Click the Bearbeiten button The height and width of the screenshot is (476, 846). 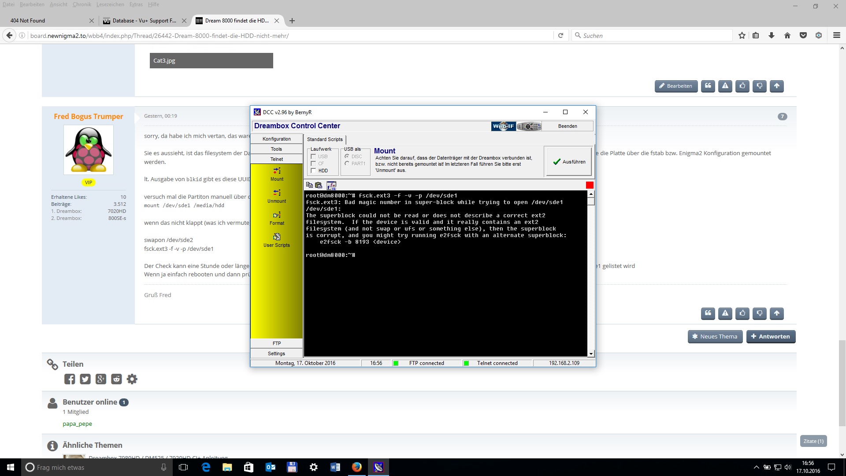tap(676, 86)
